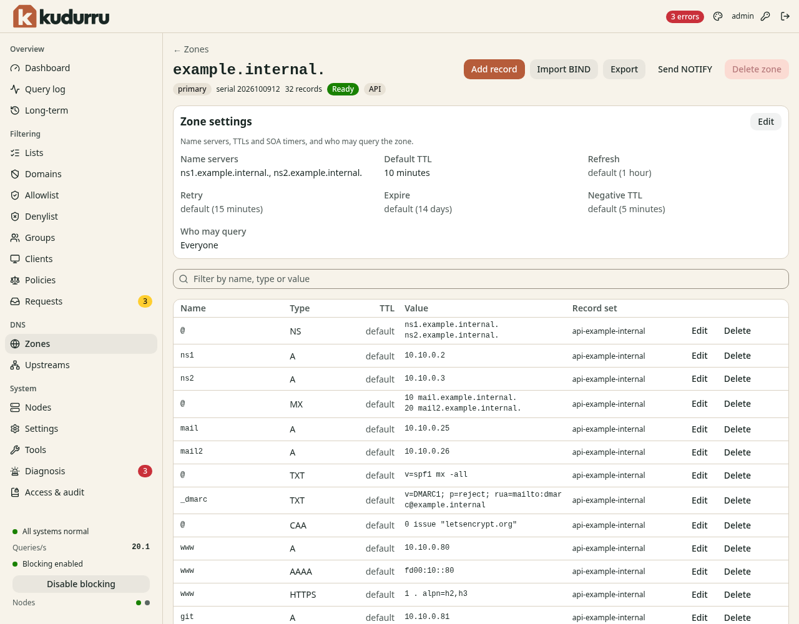Open the Domains page
The image size is (799, 624).
81,174
